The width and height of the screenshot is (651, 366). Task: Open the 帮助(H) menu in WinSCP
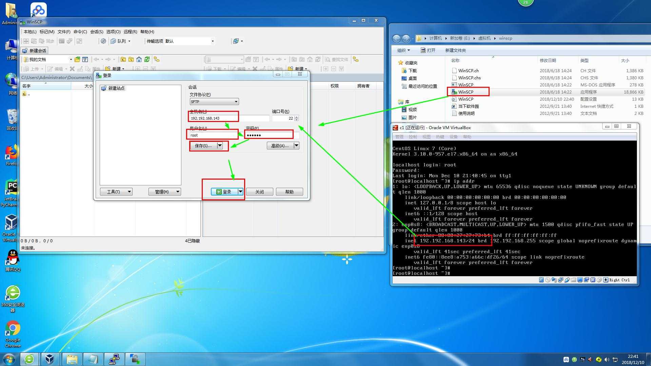point(147,32)
